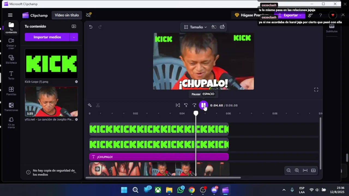The width and height of the screenshot is (349, 196).
Task: Select the lower KICK logo track clip
Action: click(159, 144)
